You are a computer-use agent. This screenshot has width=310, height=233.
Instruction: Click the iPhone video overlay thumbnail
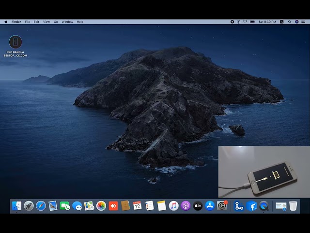coord(264,172)
